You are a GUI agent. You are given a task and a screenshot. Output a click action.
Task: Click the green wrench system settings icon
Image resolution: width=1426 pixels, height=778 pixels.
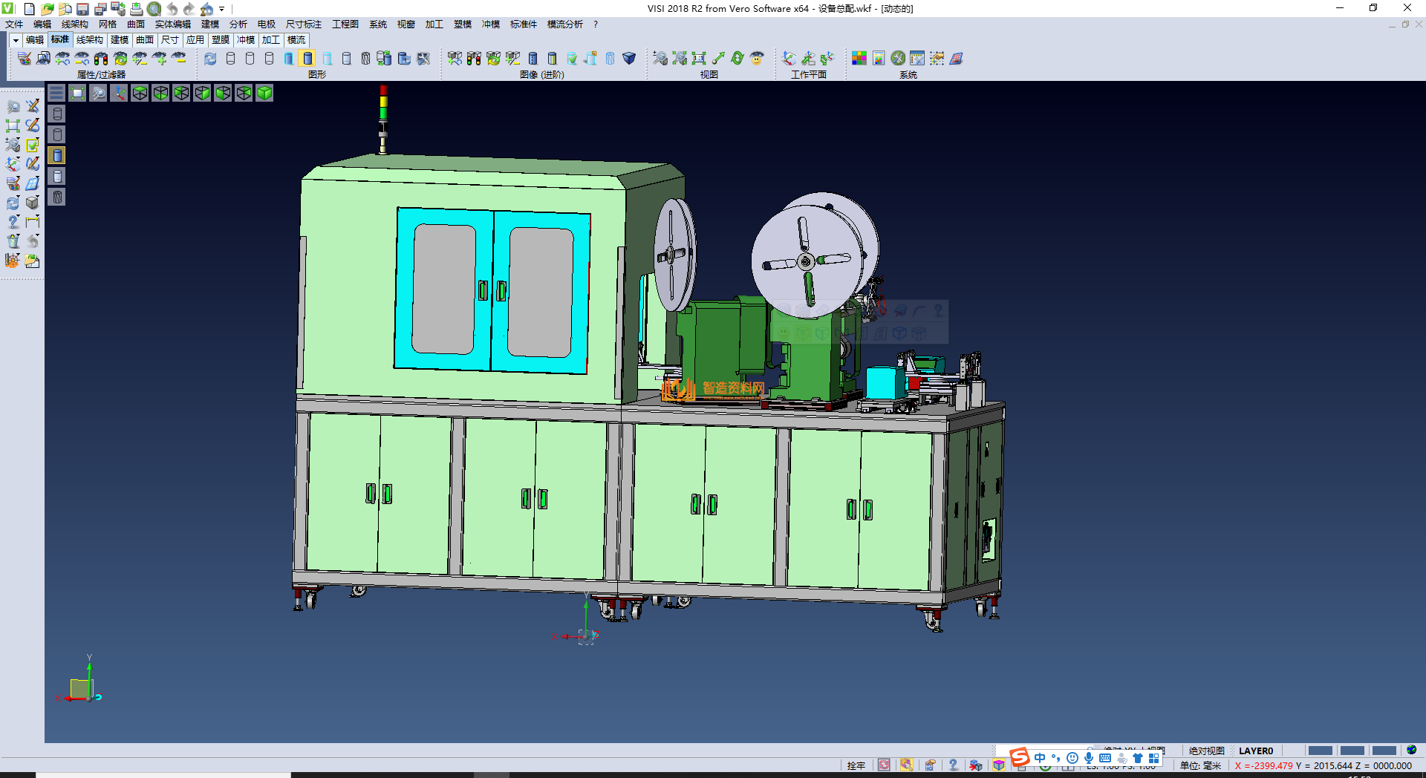click(898, 59)
